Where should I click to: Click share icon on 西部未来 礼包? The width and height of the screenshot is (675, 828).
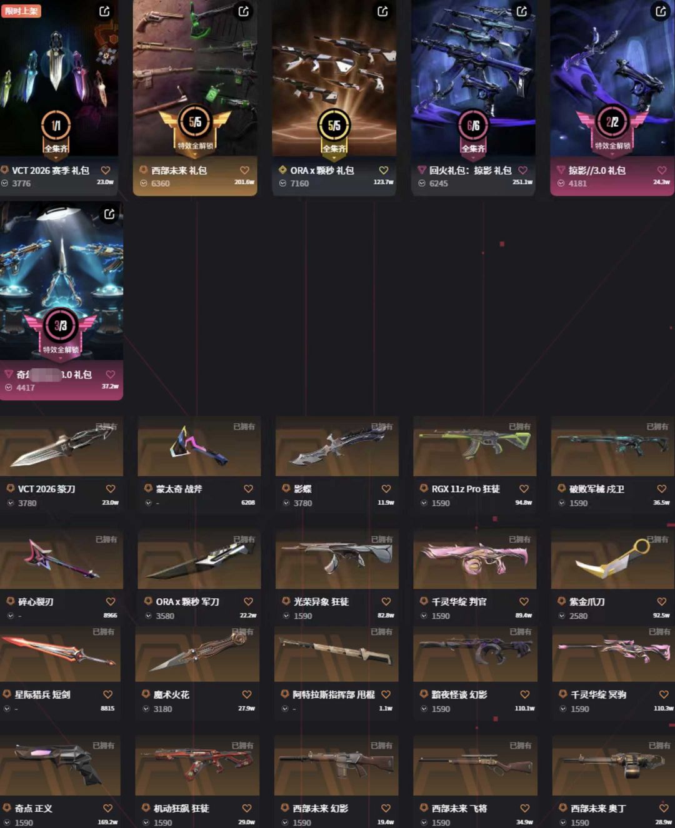(x=244, y=11)
